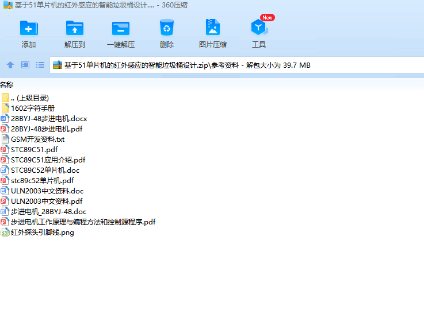Select the 1602字符手册 folder
Image resolution: width=424 pixels, height=318 pixels.
coord(28,108)
